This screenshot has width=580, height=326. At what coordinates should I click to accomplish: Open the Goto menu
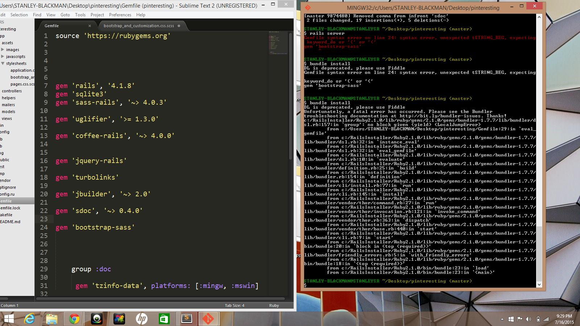point(65,15)
